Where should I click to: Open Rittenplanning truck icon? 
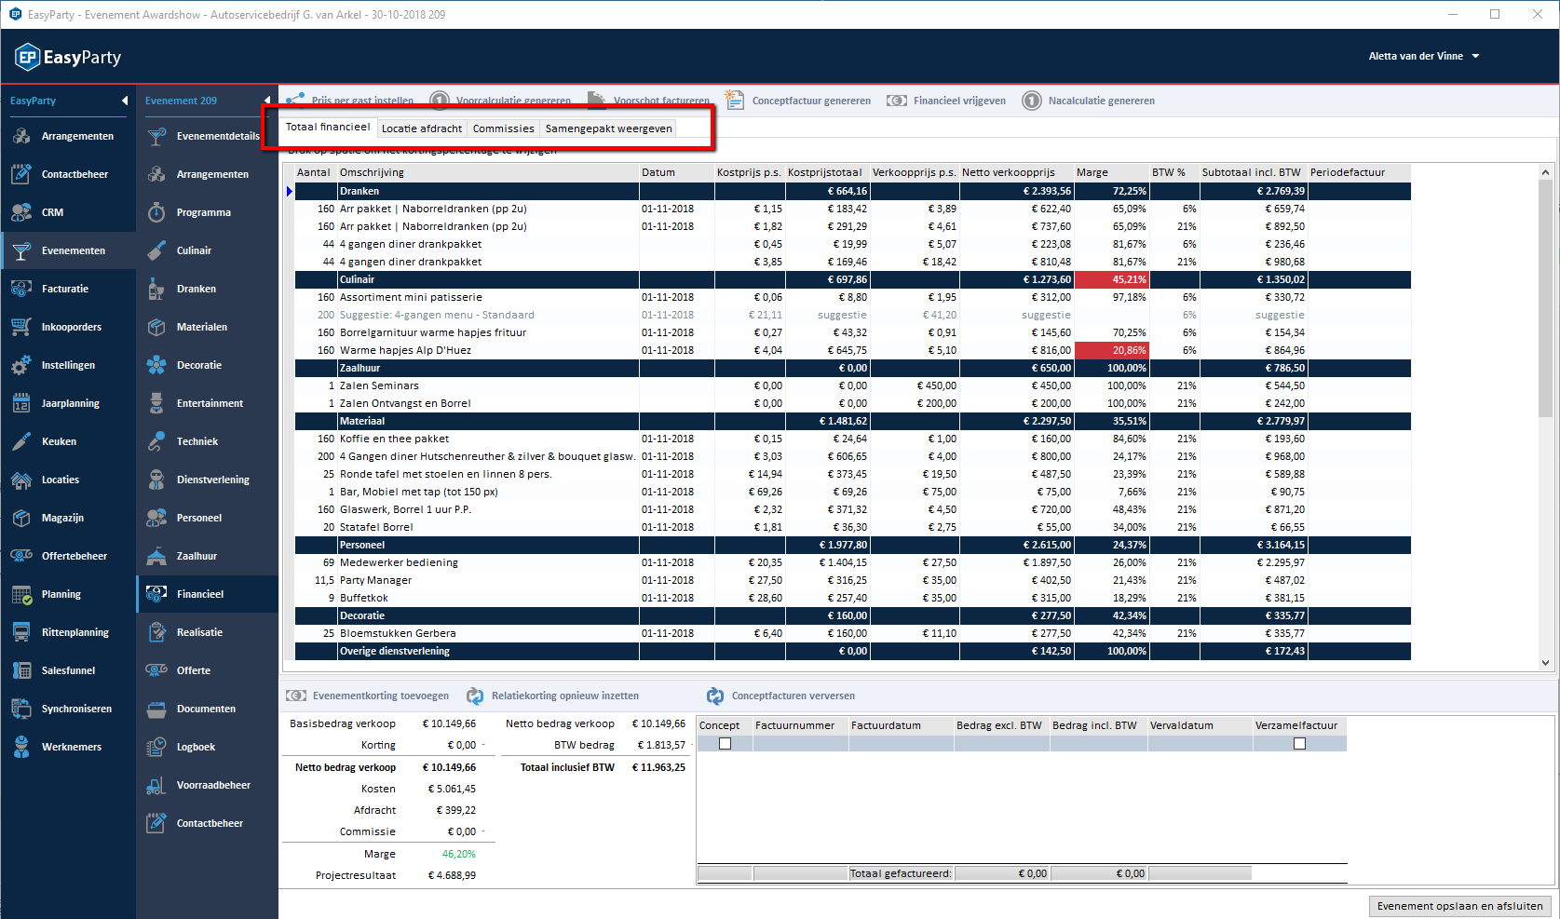point(21,632)
